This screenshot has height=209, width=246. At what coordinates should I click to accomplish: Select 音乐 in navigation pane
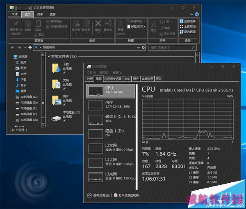point(21,85)
